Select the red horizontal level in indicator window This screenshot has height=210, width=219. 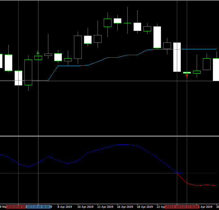point(89,173)
